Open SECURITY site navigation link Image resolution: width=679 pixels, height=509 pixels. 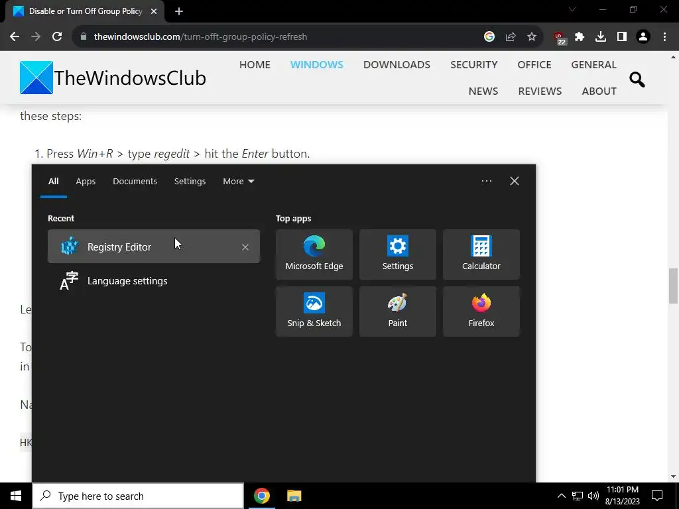pos(473,64)
